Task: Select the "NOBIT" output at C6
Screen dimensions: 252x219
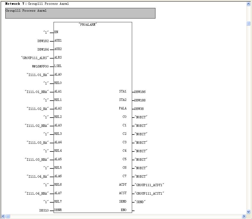Action: coord(141,168)
